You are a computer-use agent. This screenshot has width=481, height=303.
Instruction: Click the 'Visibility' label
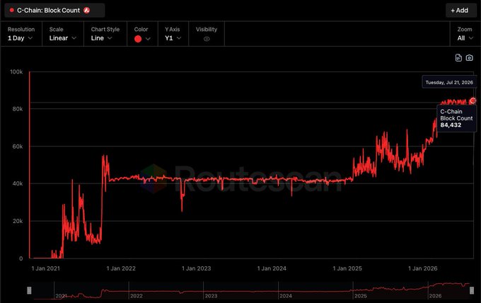pos(207,29)
